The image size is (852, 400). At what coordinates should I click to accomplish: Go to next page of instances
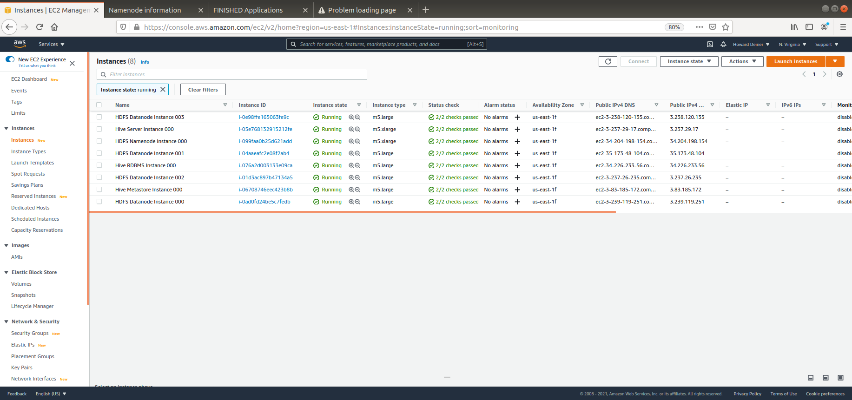click(x=825, y=74)
